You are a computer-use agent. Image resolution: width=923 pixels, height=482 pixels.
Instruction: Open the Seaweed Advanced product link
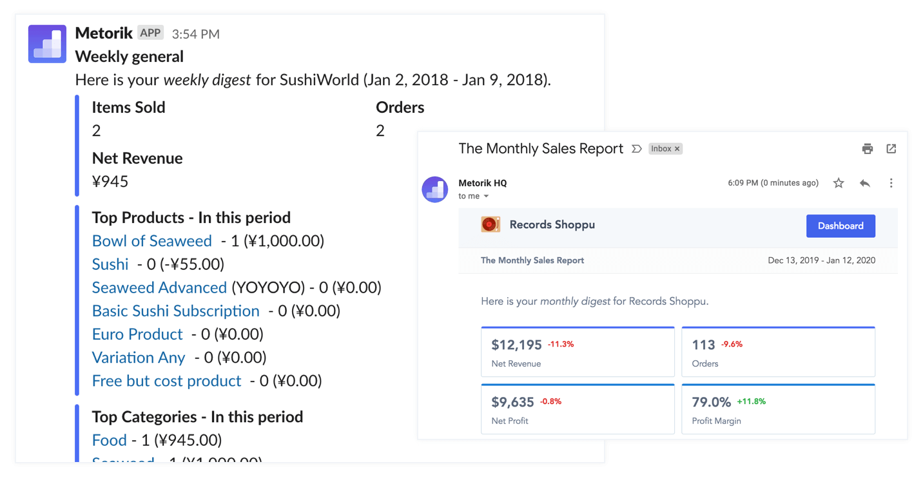[x=159, y=287]
